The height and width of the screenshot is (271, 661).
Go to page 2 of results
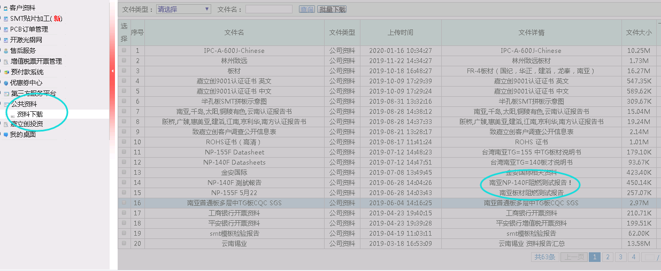607,257
